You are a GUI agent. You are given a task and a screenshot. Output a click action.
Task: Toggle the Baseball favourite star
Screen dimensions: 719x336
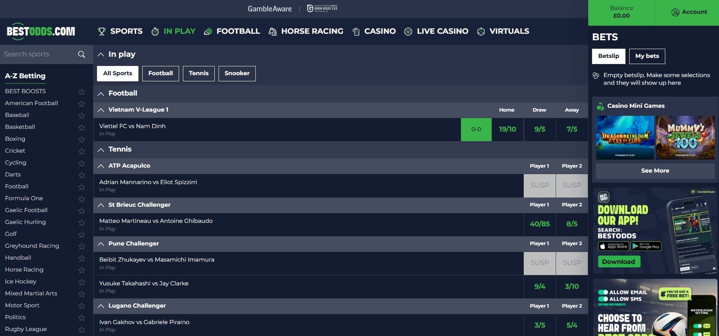[82, 115]
